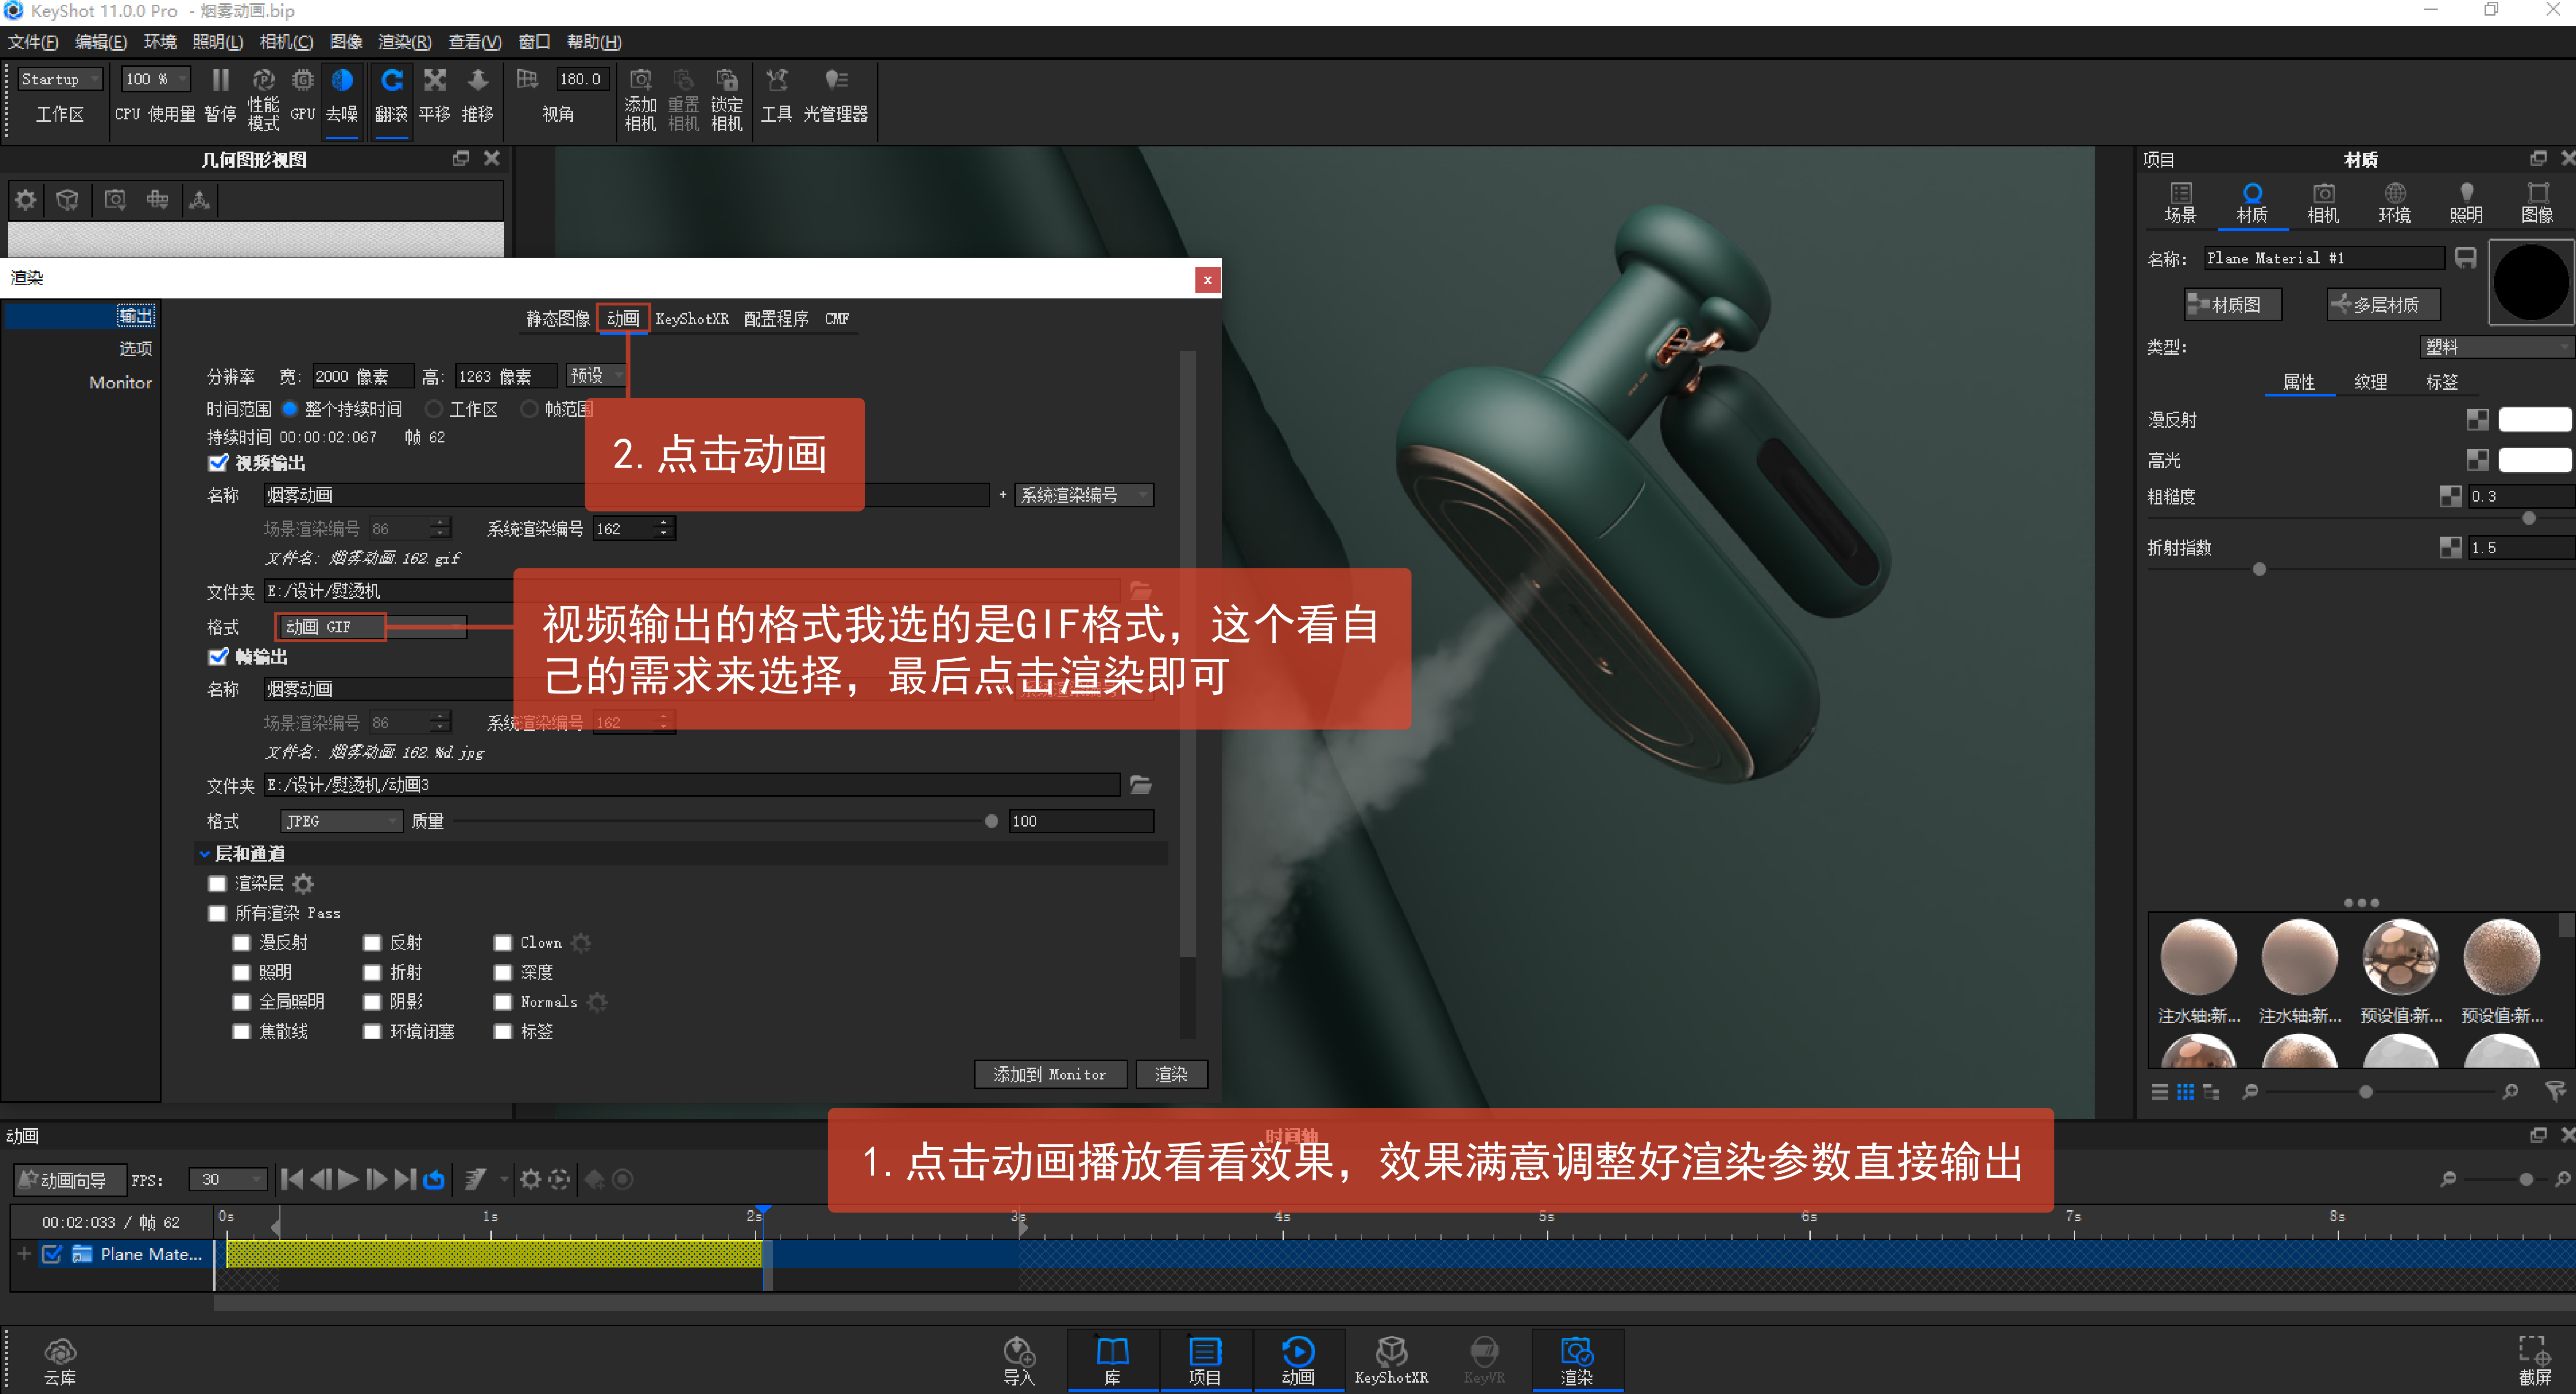Click the 添加到 Monitor button
This screenshot has width=2576, height=1394.
[x=1050, y=1074]
